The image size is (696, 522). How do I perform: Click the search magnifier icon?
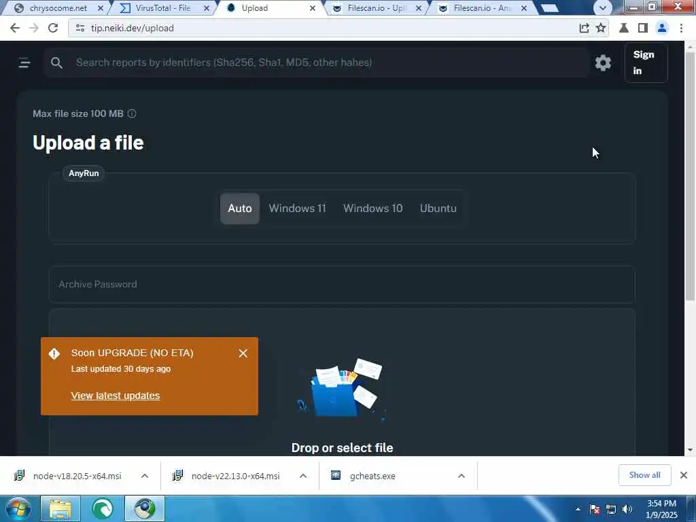pyautogui.click(x=56, y=63)
